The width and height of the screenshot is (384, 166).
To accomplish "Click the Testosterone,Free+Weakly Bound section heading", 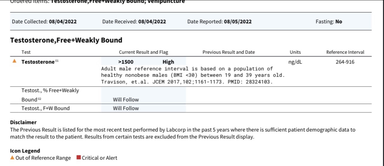I will [66, 40].
